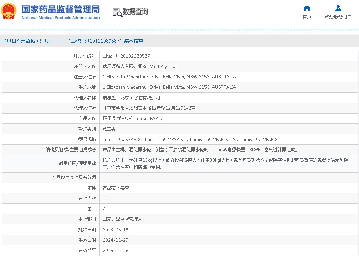Click the approval date 2023-06-19 cell
359x256 pixels.
click(115, 230)
